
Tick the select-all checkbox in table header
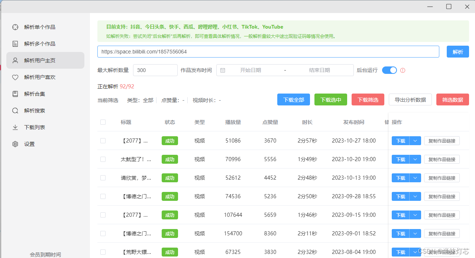click(103, 122)
